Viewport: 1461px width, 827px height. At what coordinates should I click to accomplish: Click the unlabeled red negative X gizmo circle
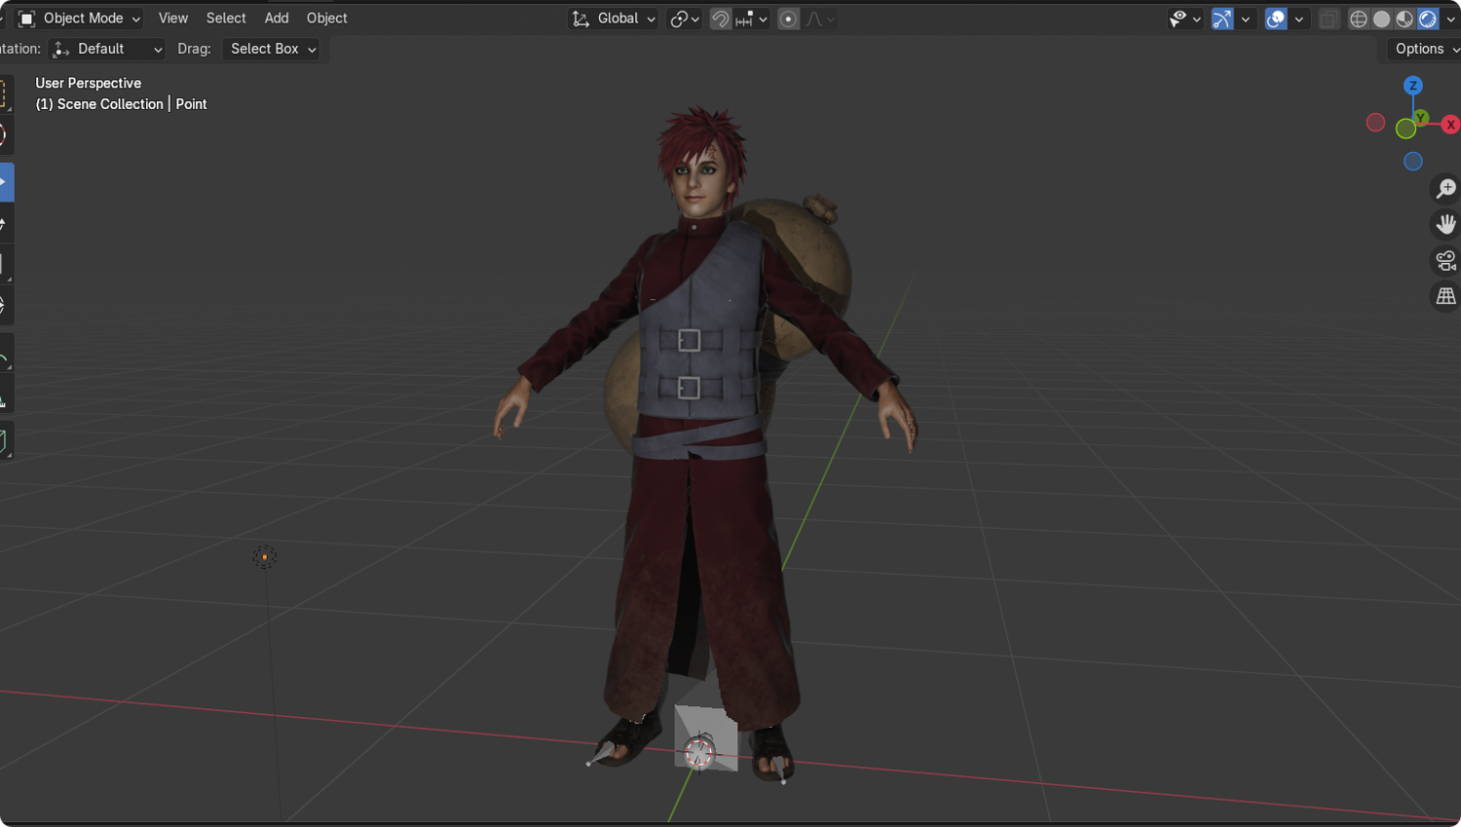[x=1375, y=123]
